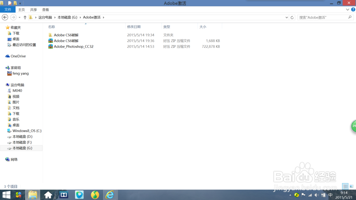
Task: Expand the arrow after Adobe激活 breadcrumb
Action: (x=104, y=17)
